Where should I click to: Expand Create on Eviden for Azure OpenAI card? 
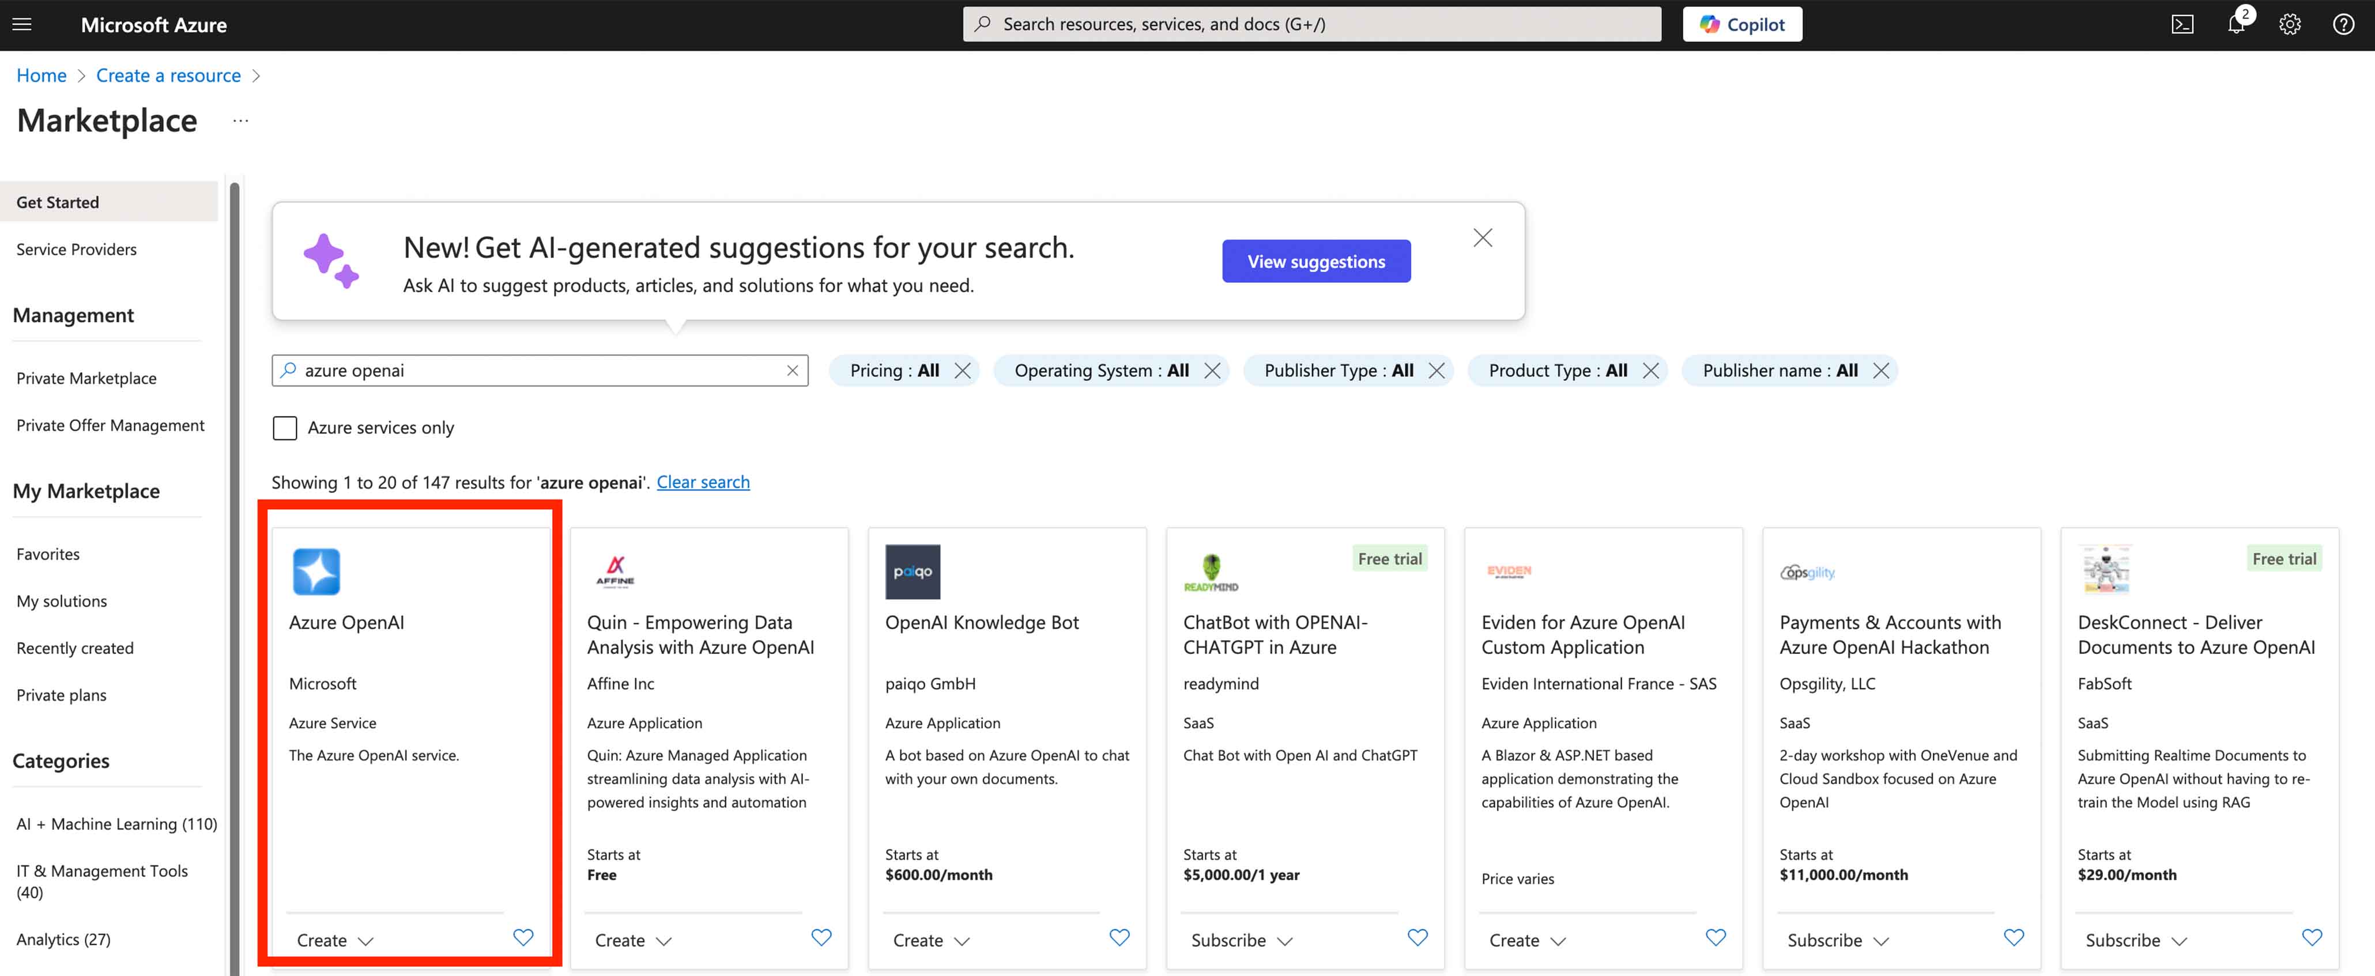[x=1528, y=940]
